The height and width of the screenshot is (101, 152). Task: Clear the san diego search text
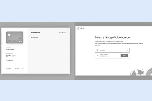click(127, 50)
